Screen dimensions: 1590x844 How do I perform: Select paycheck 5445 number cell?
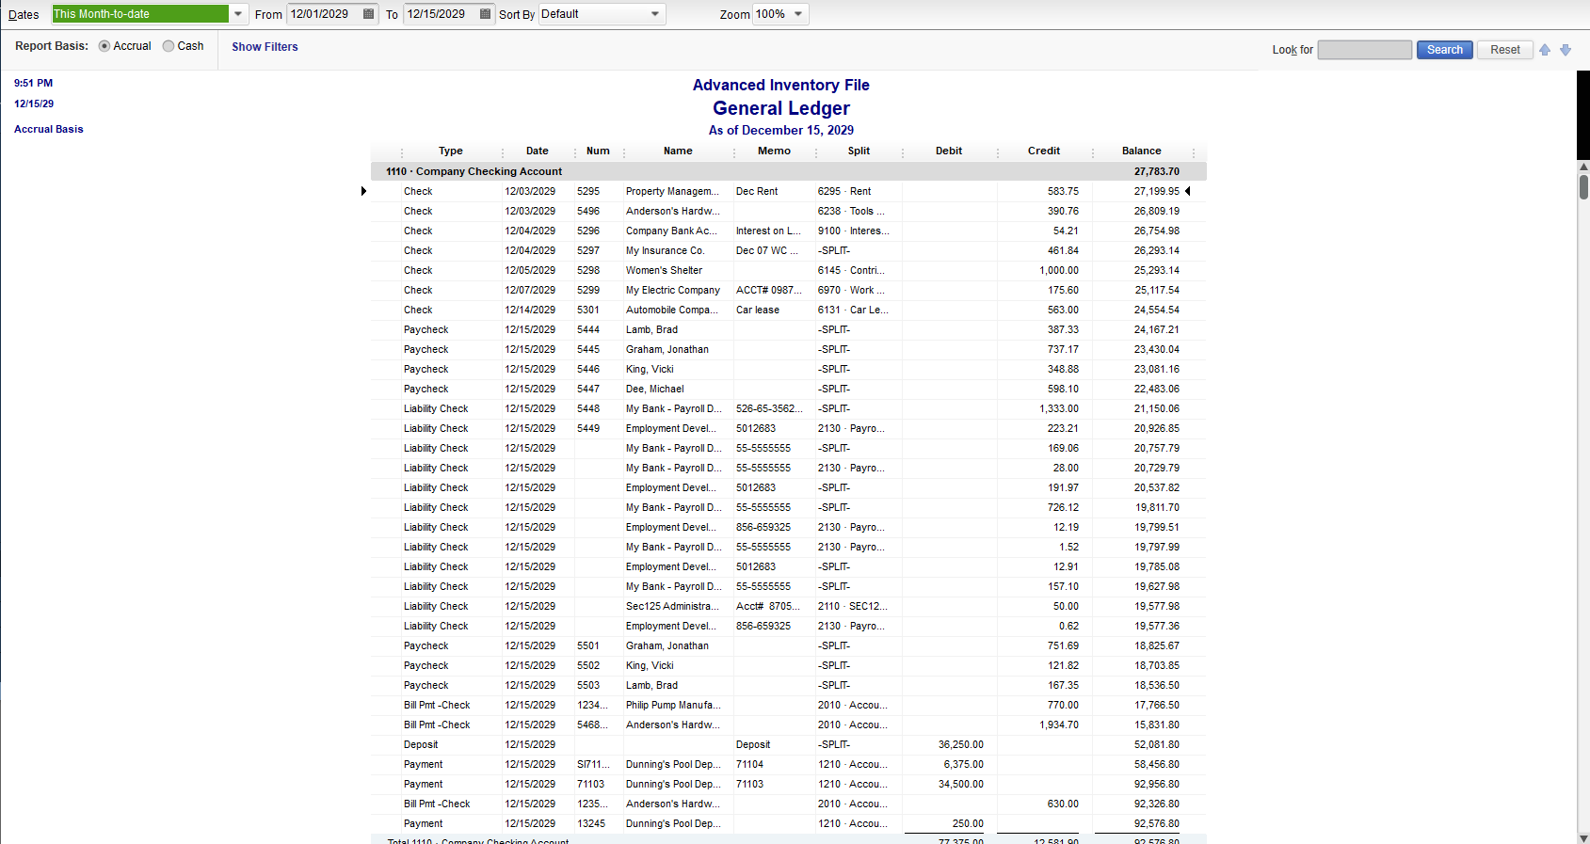tap(588, 349)
